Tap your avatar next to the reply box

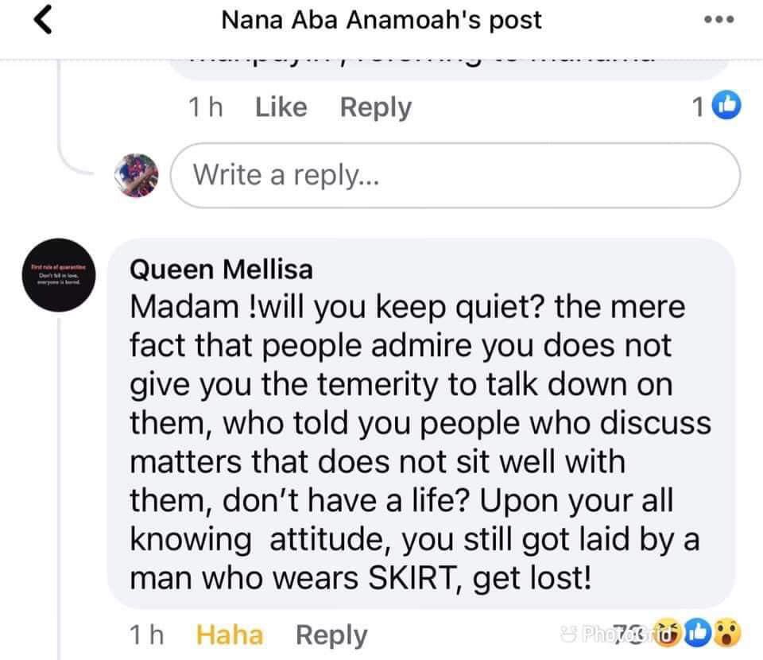coord(137,175)
